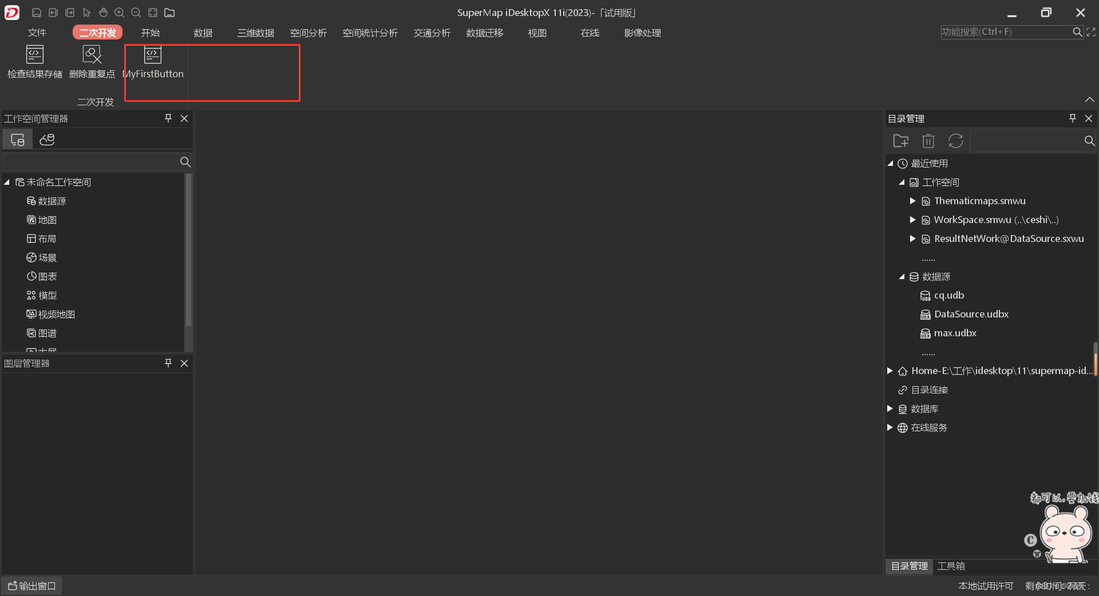Expand the Thematicmaps.smwu node
Image resolution: width=1099 pixels, height=596 pixels.
913,201
